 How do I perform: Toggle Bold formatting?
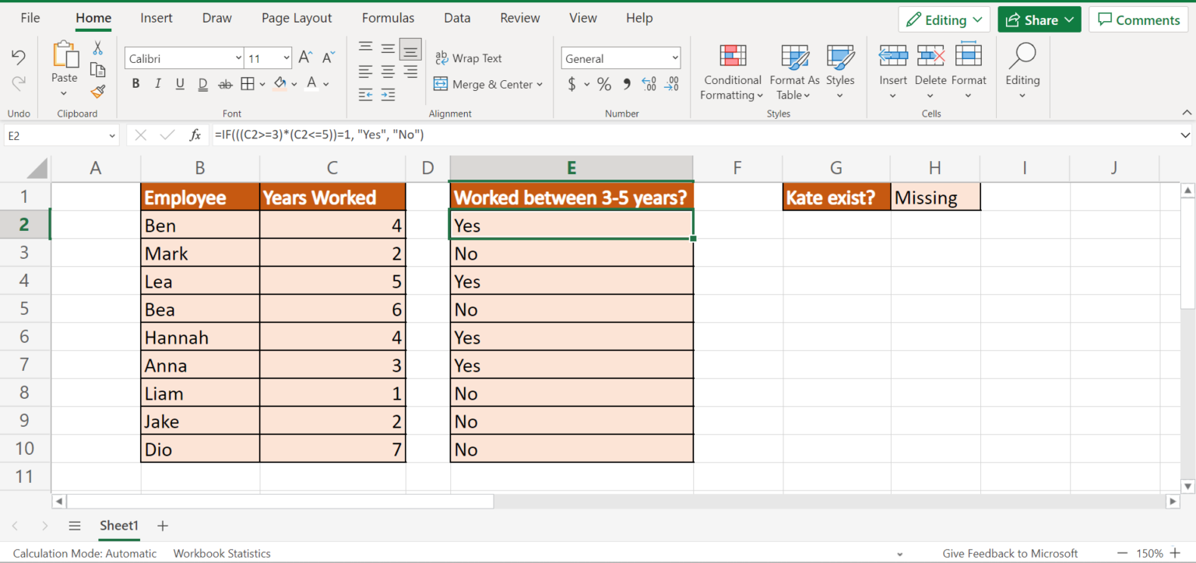pos(135,84)
